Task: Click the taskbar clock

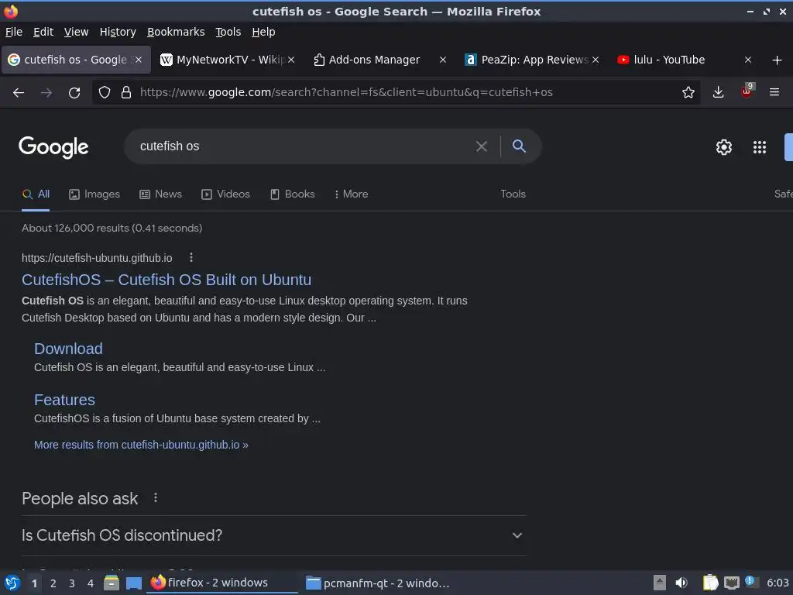Action: coord(778,583)
